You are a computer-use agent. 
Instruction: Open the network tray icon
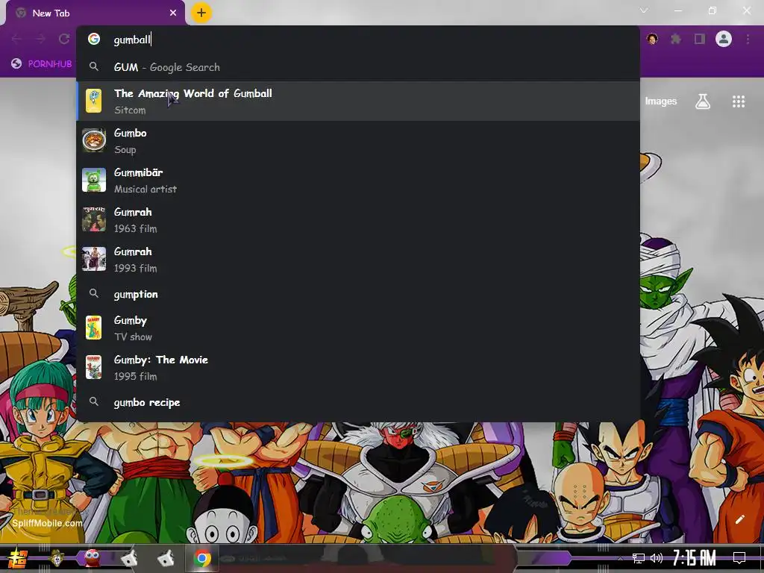point(639,558)
